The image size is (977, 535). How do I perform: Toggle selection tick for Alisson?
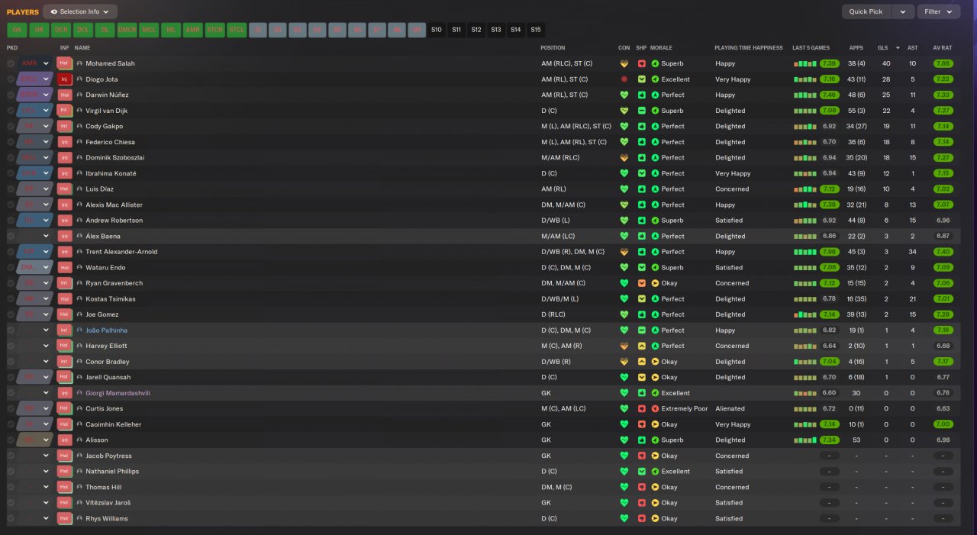tap(11, 440)
